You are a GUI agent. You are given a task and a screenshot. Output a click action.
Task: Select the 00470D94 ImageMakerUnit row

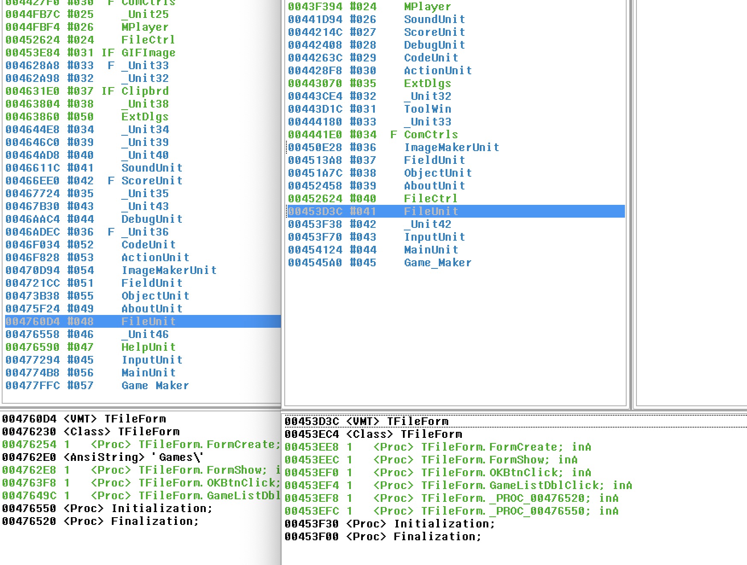click(143, 270)
